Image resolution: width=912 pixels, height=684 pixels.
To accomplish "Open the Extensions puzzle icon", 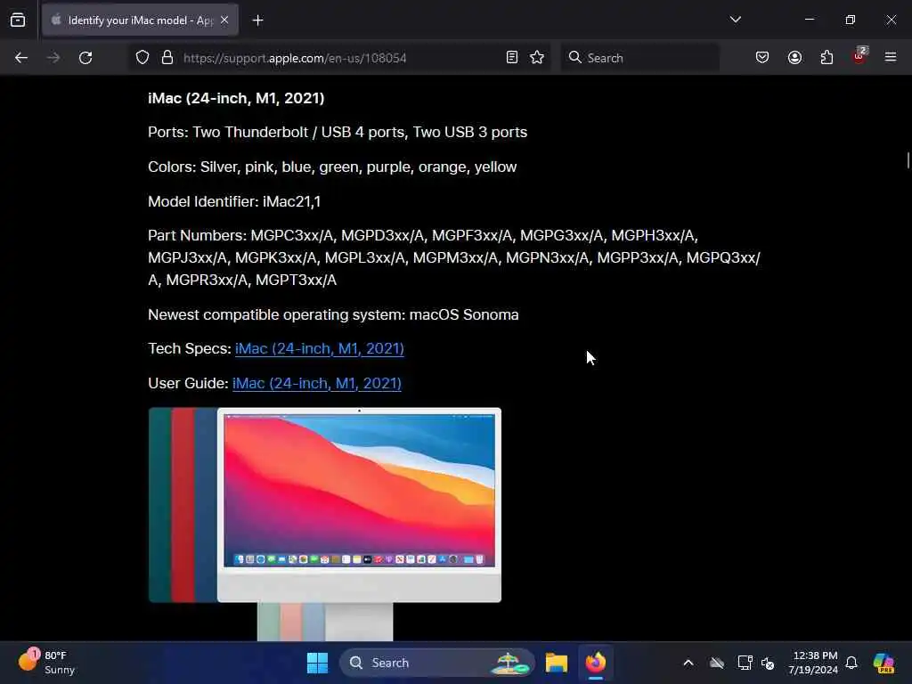I will tap(826, 58).
